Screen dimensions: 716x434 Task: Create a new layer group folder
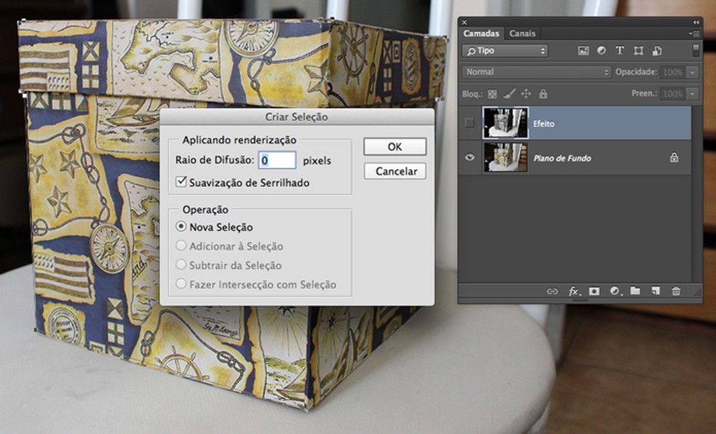click(x=635, y=291)
